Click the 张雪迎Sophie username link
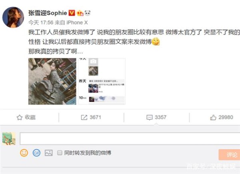Viewport: 240px width, 174px height. point(48,13)
